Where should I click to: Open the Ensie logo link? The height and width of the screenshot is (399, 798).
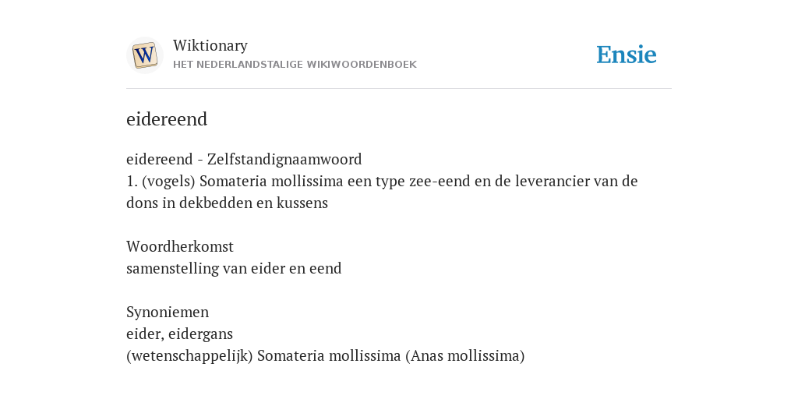[627, 55]
